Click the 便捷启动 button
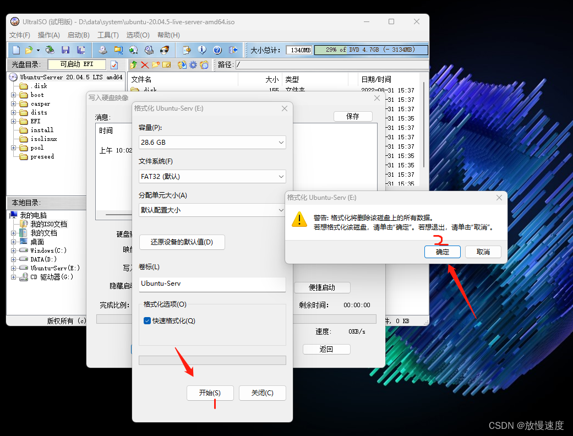This screenshot has height=436, width=573. point(322,287)
